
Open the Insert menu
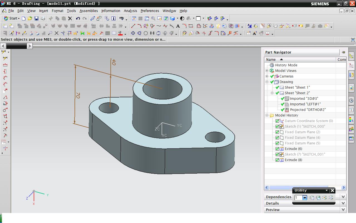pos(43,11)
